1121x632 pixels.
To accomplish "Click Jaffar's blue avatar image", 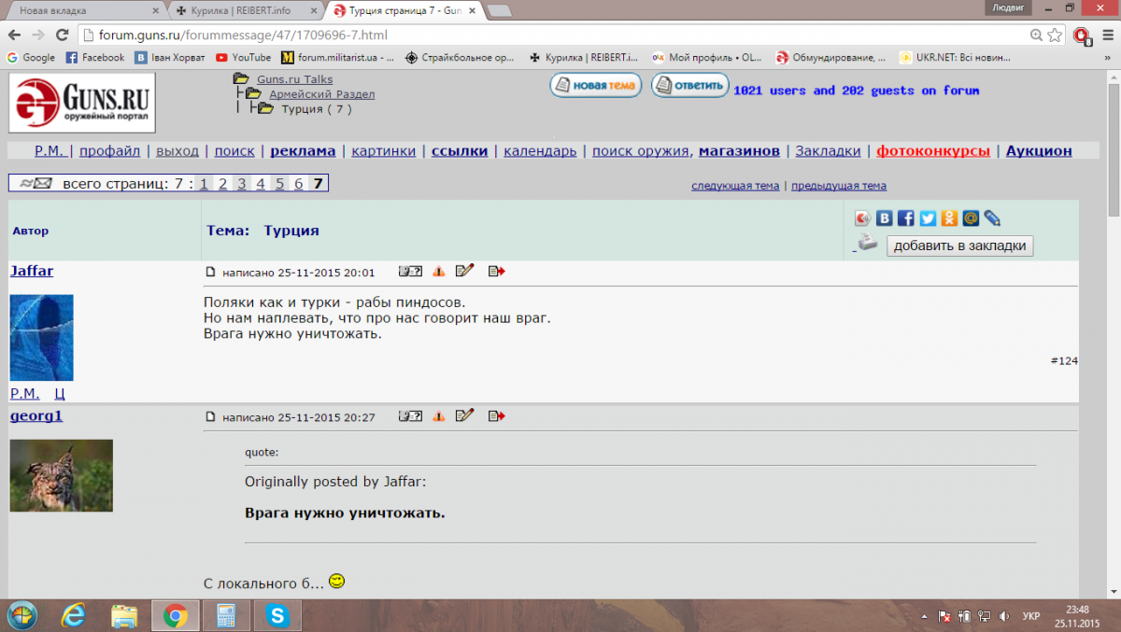I will pyautogui.click(x=41, y=337).
